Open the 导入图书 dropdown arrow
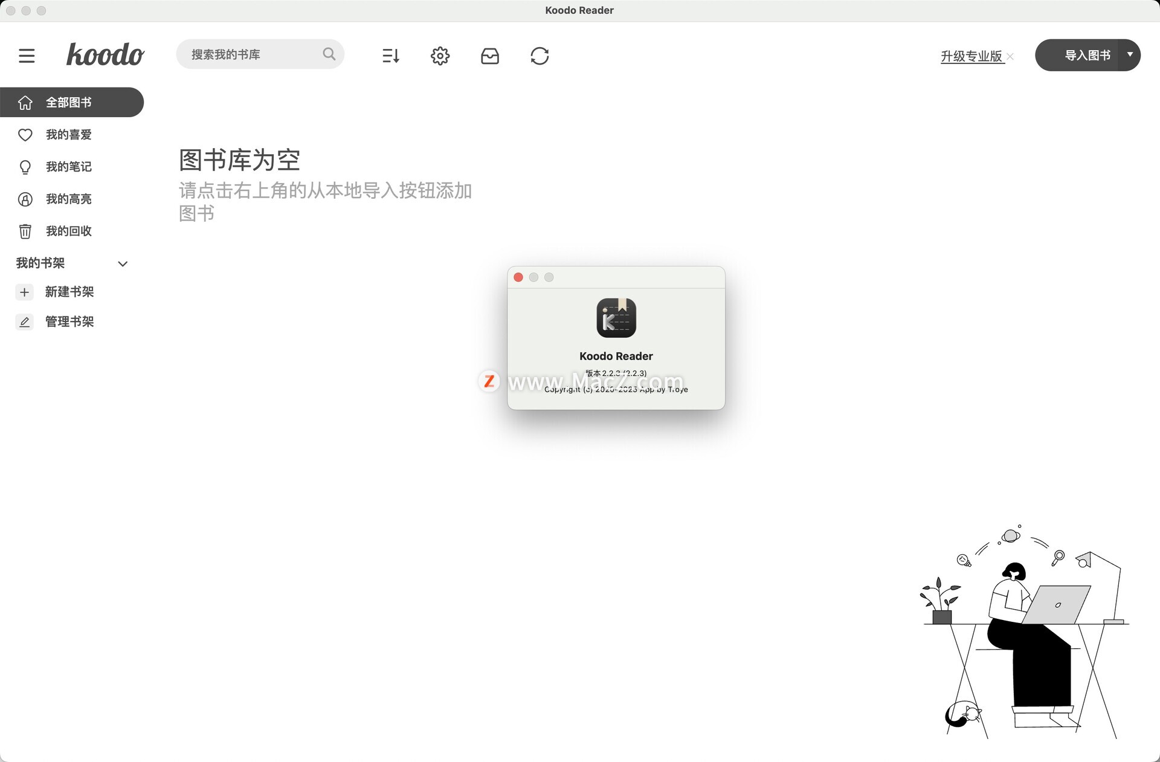The image size is (1160, 762). tap(1129, 54)
